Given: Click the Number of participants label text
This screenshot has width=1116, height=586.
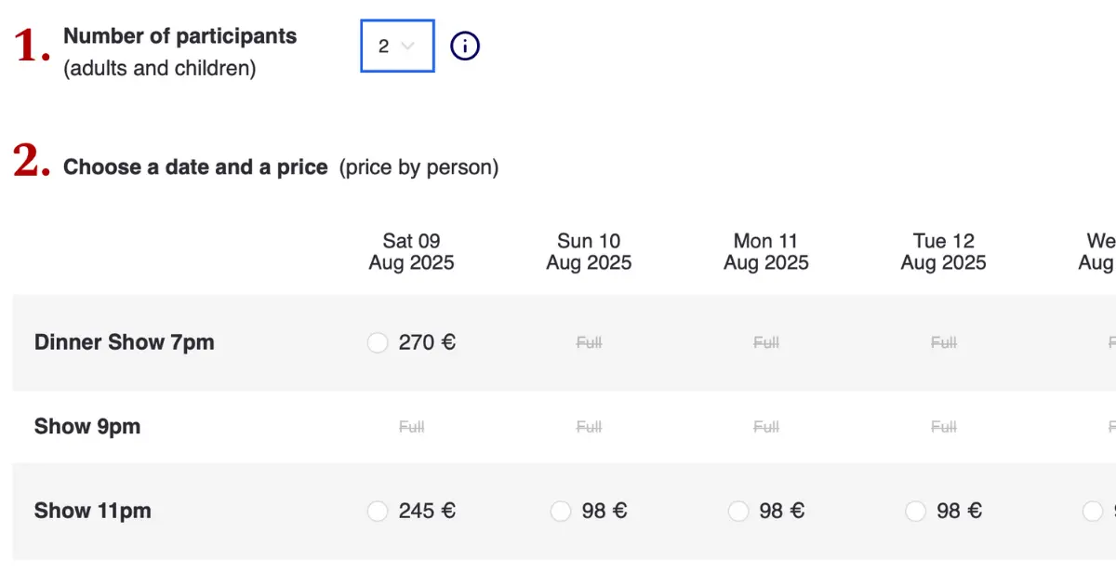Looking at the screenshot, I should (180, 36).
